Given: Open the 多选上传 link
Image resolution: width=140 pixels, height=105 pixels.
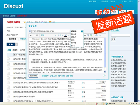Looking at the screenshot, I should pos(53,76).
